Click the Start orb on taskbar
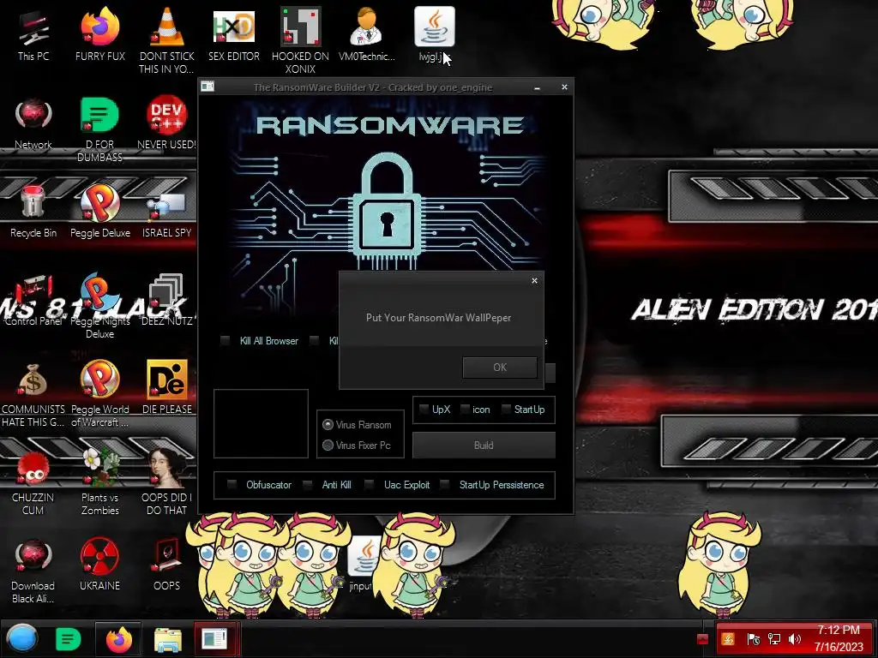The width and height of the screenshot is (878, 658). (x=22, y=638)
